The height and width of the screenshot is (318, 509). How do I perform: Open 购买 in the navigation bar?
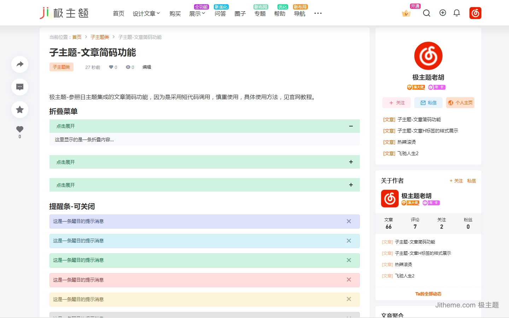(x=175, y=13)
